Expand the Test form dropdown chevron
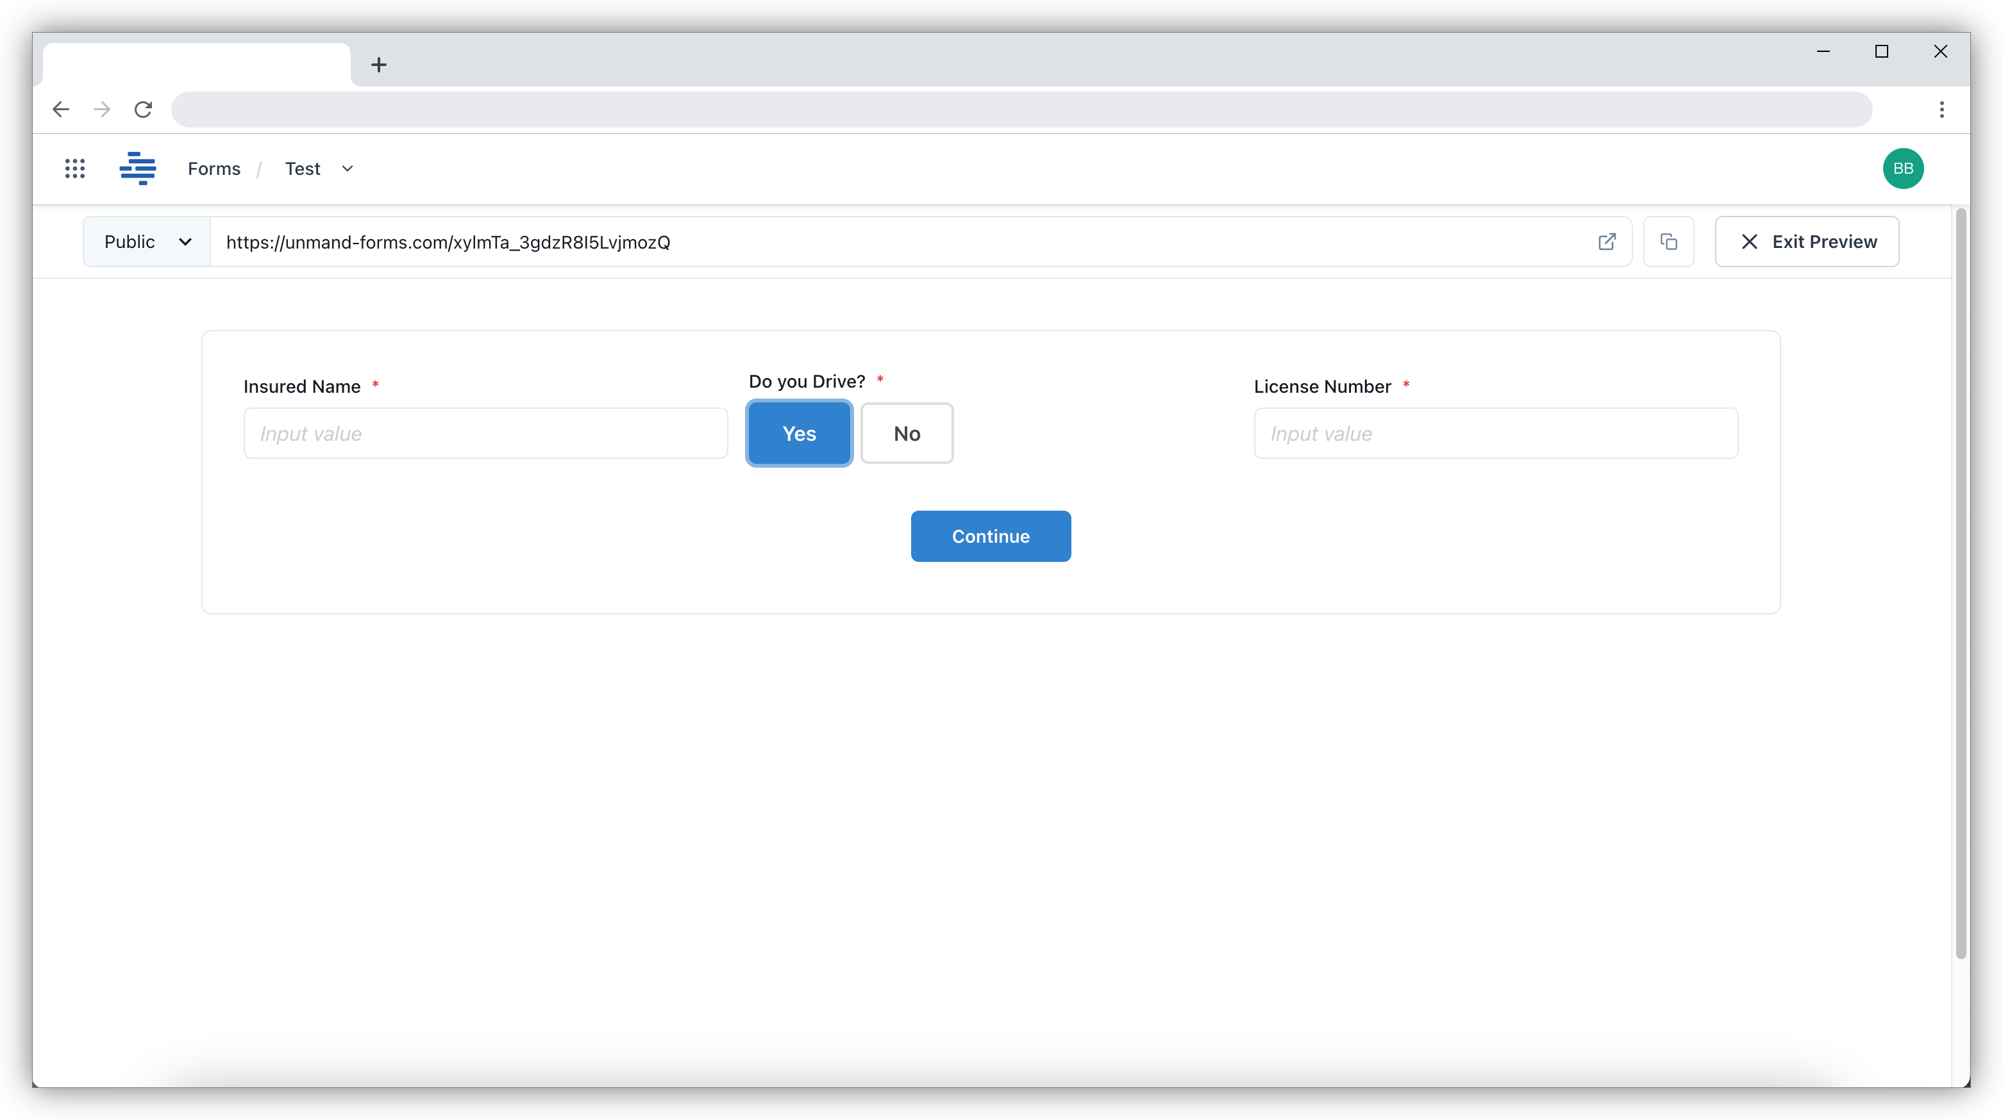Image resolution: width=2003 pixels, height=1120 pixels. point(347,169)
